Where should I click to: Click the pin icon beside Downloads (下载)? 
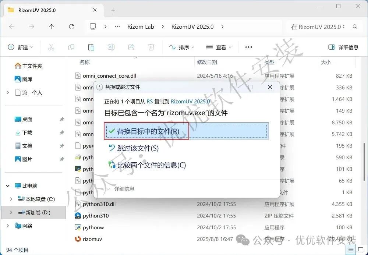click(62, 133)
